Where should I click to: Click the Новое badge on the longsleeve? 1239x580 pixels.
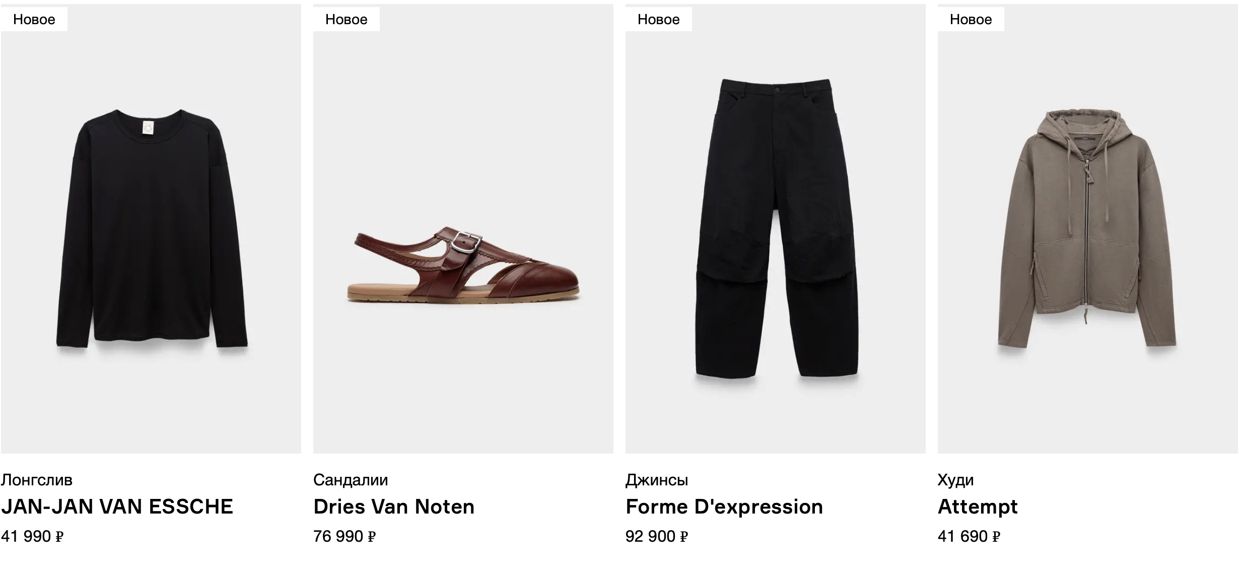34,19
